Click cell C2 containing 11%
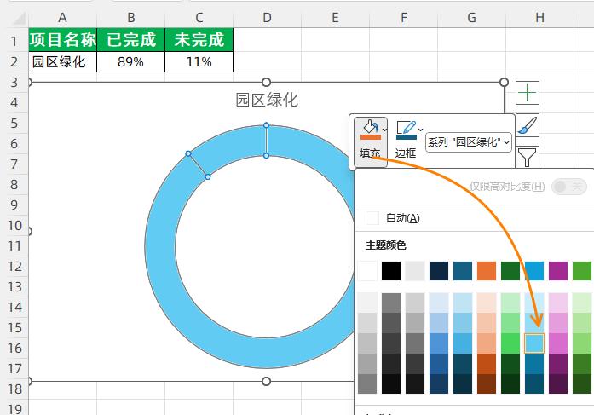594x415 pixels. tap(199, 61)
